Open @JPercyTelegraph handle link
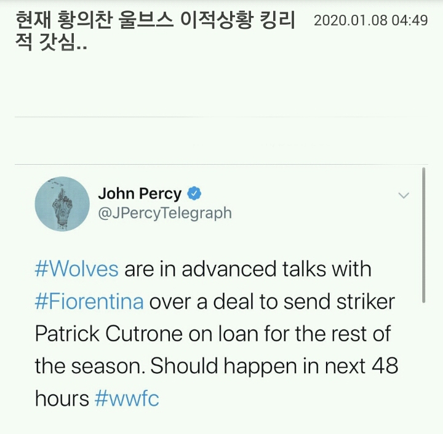 tap(165, 213)
